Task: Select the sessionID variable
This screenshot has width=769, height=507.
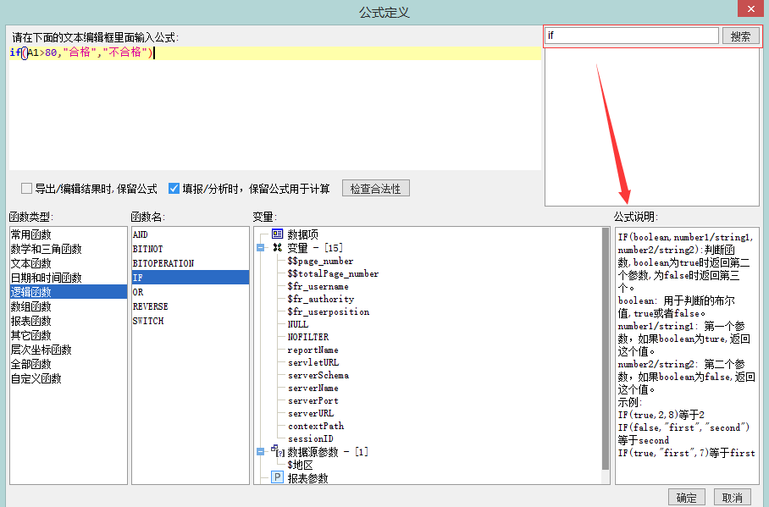Action: pyautogui.click(x=311, y=438)
